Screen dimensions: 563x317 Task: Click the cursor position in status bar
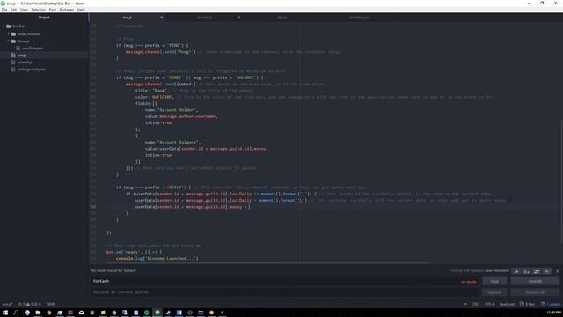(x=51, y=304)
